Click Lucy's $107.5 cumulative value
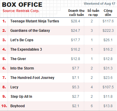 (108, 87)
